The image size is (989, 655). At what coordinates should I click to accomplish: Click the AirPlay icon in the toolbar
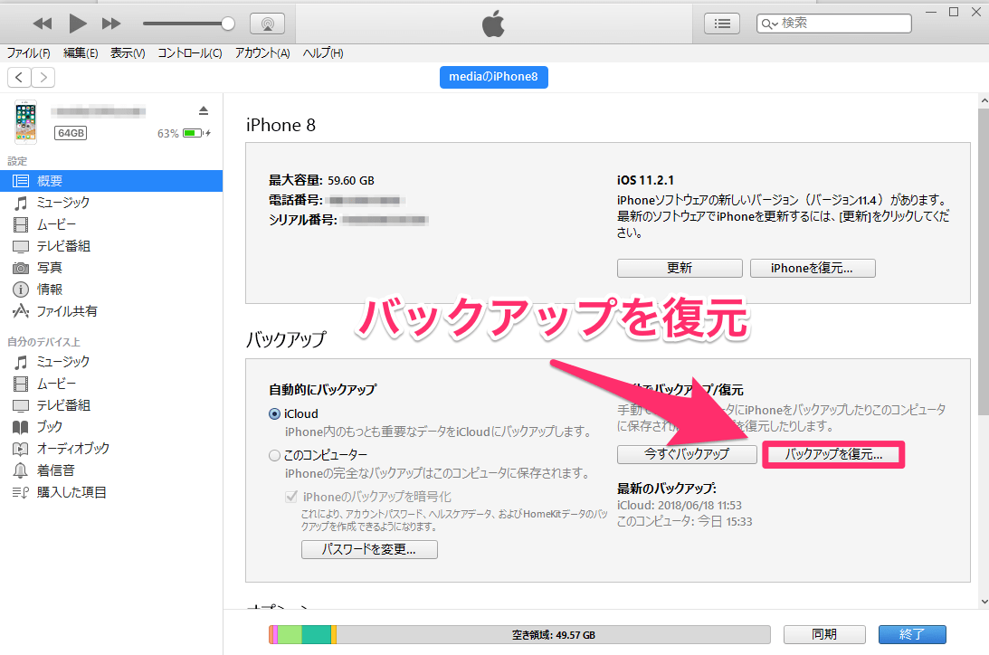[x=268, y=23]
